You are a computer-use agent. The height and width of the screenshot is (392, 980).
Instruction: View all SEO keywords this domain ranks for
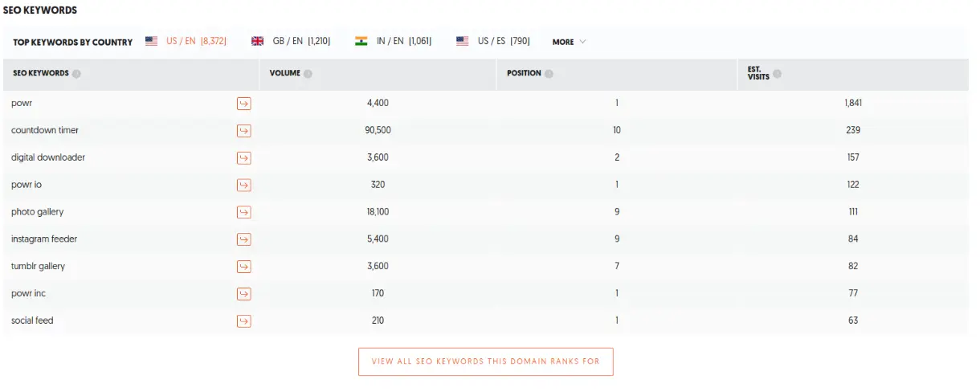[485, 361]
